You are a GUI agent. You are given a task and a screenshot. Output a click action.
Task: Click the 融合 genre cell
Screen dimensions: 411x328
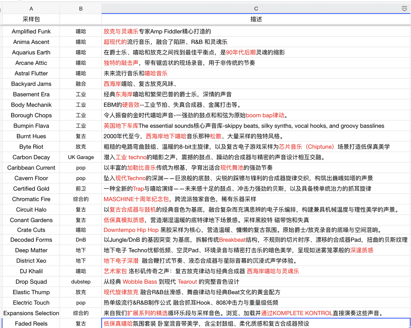(81, 84)
